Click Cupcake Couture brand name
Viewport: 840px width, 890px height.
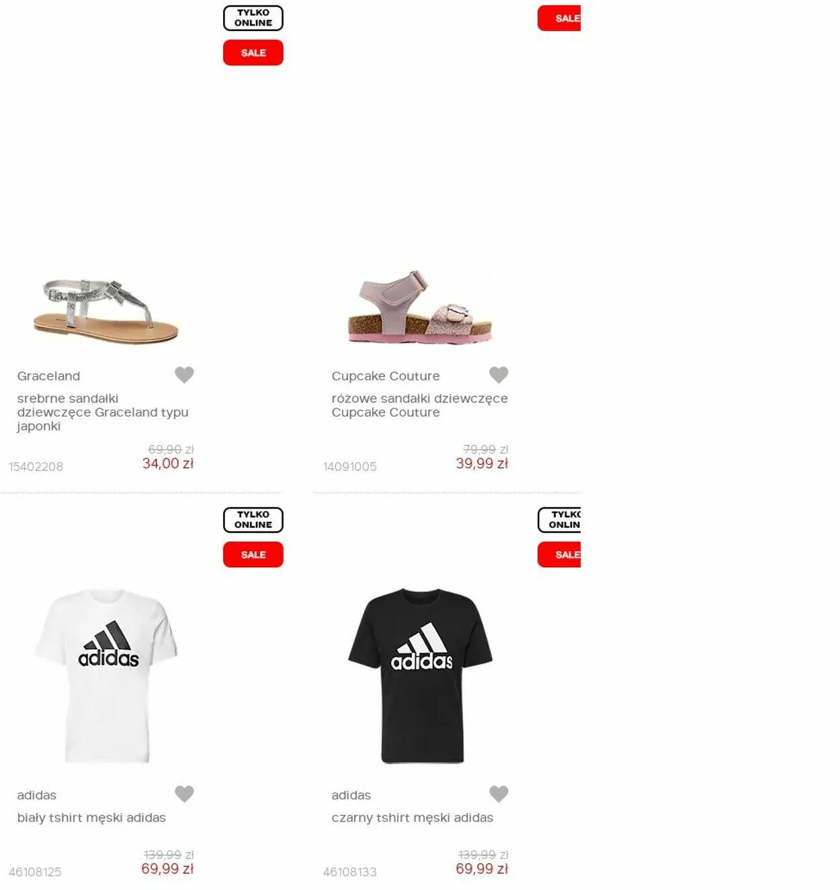point(386,376)
